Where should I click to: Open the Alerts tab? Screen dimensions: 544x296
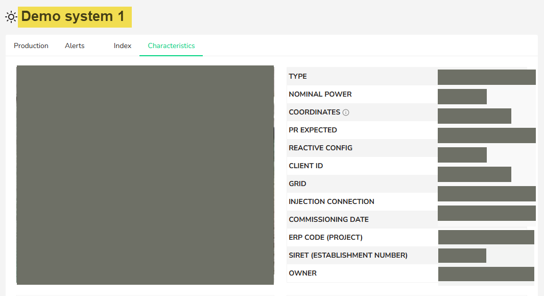(75, 45)
